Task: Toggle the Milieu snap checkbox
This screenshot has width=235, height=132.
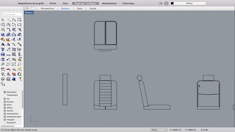Action: (5, 108)
